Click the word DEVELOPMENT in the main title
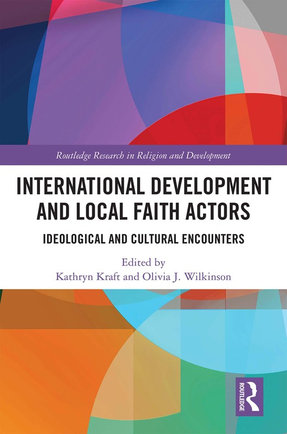Viewport: 287px width, 434px height. coord(211,186)
